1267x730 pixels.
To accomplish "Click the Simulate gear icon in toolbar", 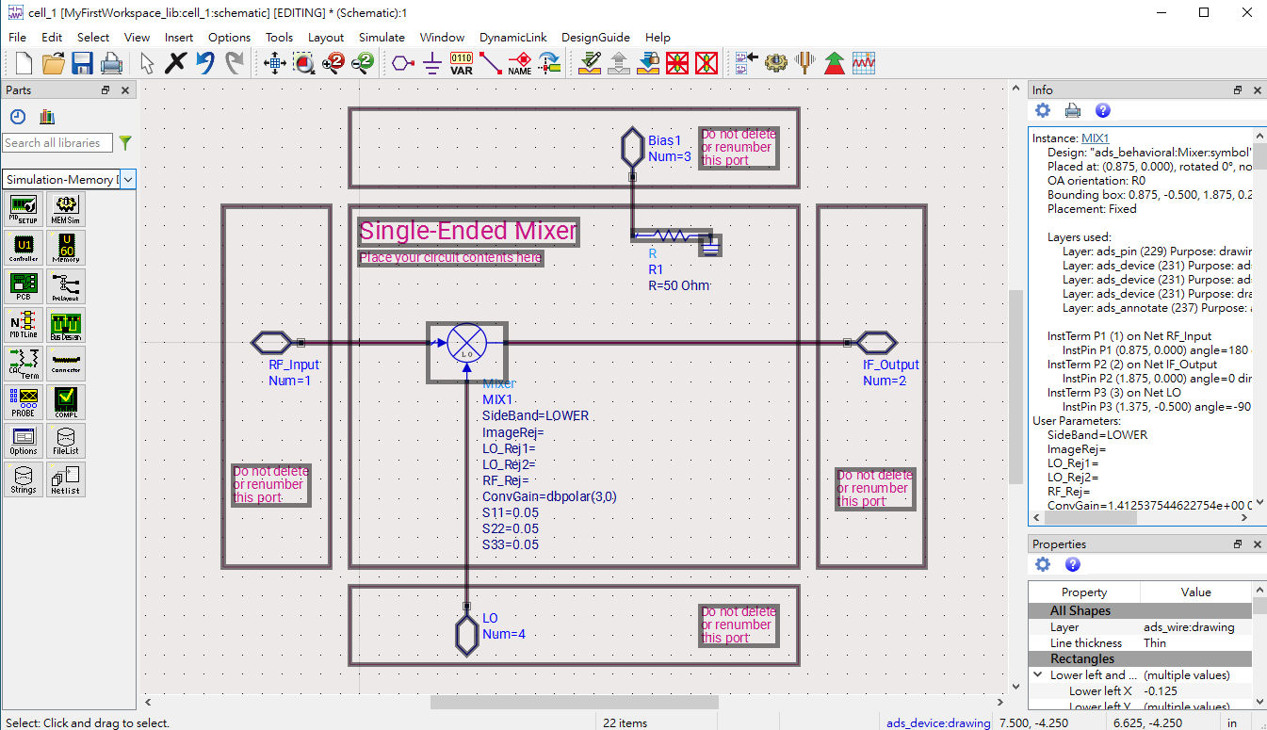I will click(x=774, y=63).
